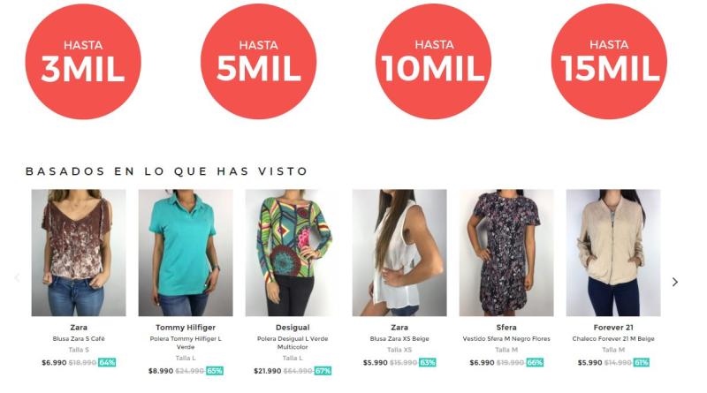Click the Desigual brand name link
The image size is (707, 393).
[x=293, y=327]
